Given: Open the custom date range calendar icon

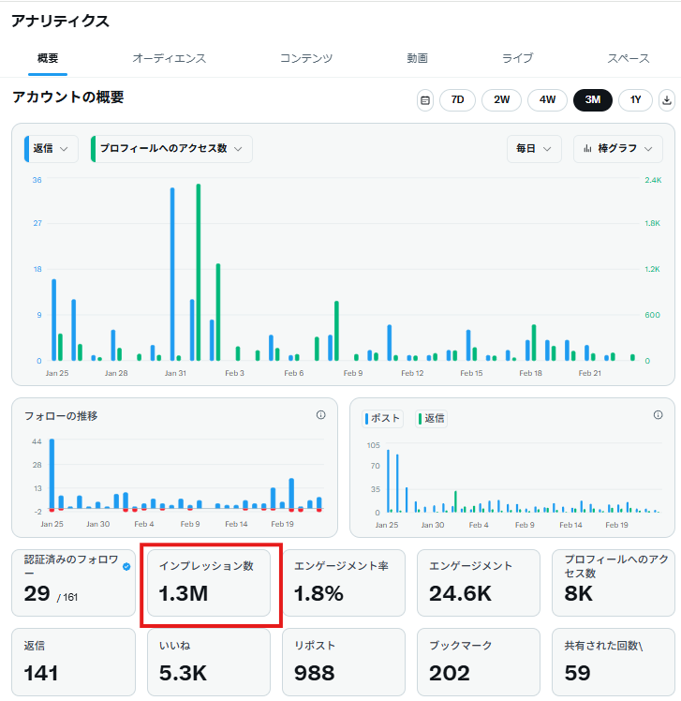Looking at the screenshot, I should tap(425, 100).
